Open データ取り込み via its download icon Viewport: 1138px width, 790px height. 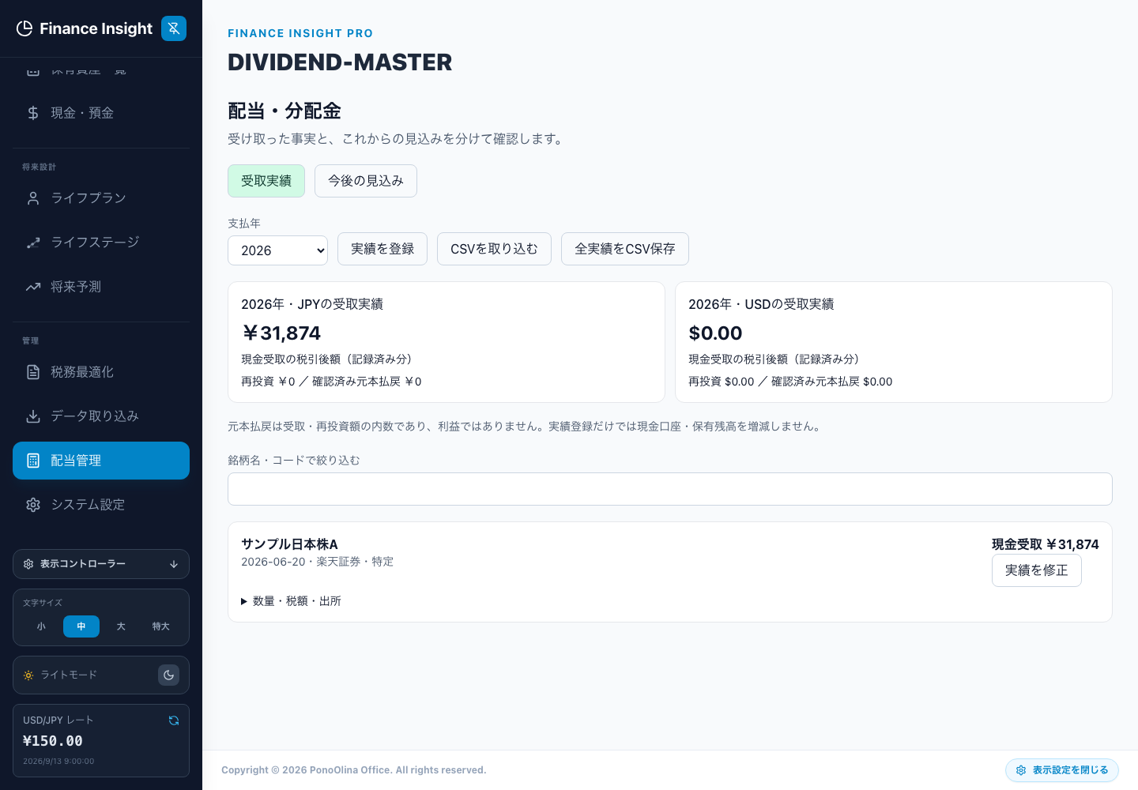click(33, 416)
